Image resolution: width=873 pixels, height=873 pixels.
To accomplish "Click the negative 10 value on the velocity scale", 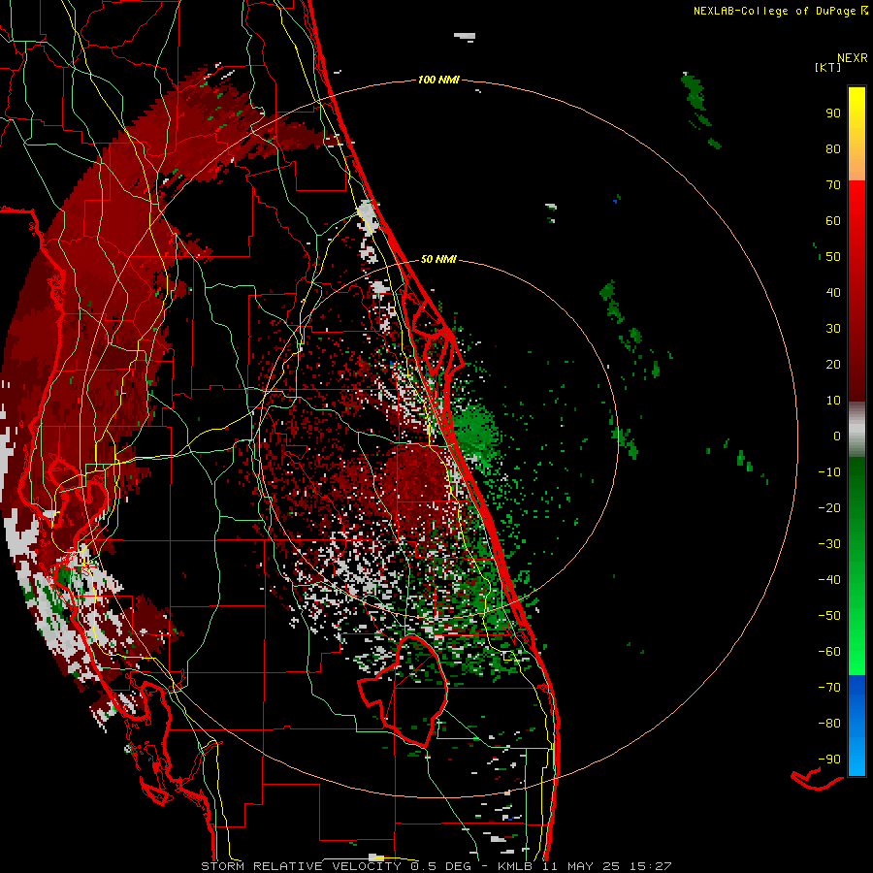I will click(x=829, y=472).
